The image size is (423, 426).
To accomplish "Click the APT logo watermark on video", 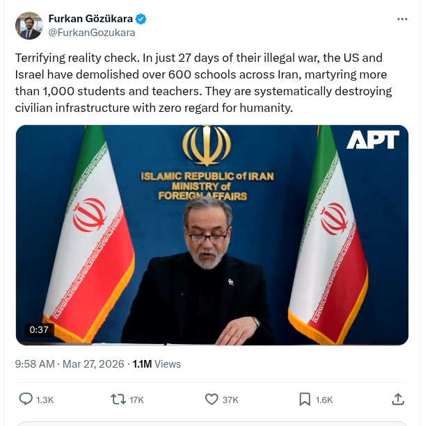I will [x=373, y=140].
